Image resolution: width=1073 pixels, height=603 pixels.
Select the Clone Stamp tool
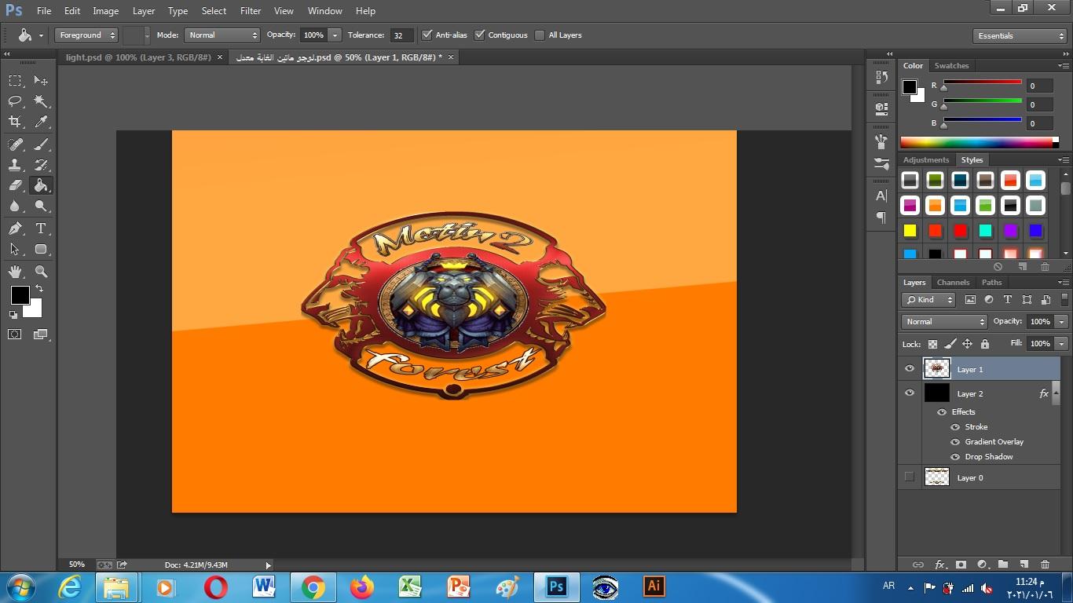click(15, 165)
